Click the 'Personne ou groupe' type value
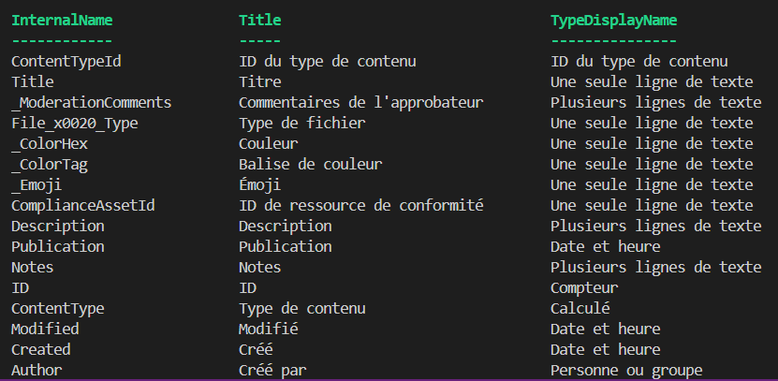 click(626, 371)
